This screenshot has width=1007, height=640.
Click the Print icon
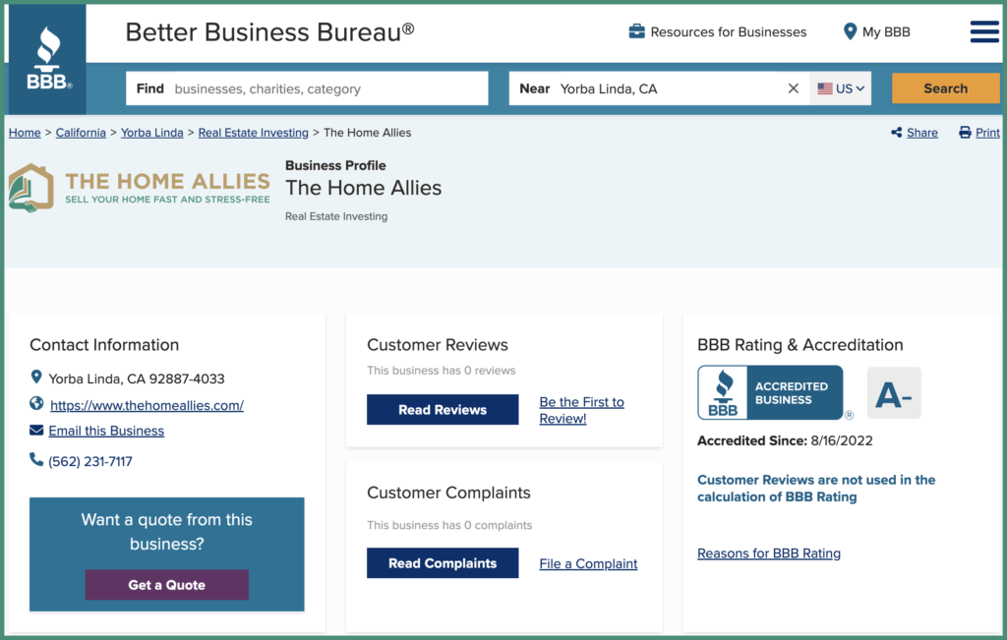[965, 133]
